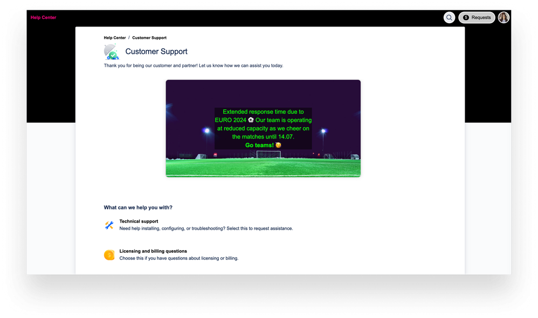538x318 pixels.
Task: Click 'What can we help you with?' heading
Action: click(x=138, y=208)
